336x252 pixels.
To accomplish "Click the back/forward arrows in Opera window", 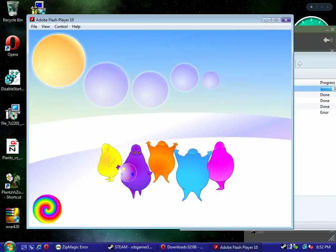I will pos(328,40).
